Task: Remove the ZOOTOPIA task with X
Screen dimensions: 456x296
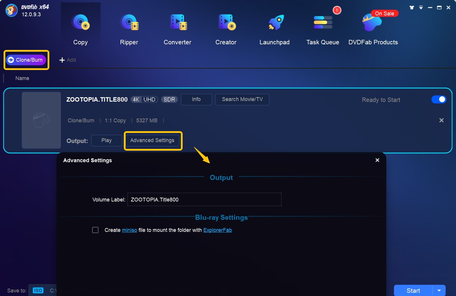Action: coord(442,120)
